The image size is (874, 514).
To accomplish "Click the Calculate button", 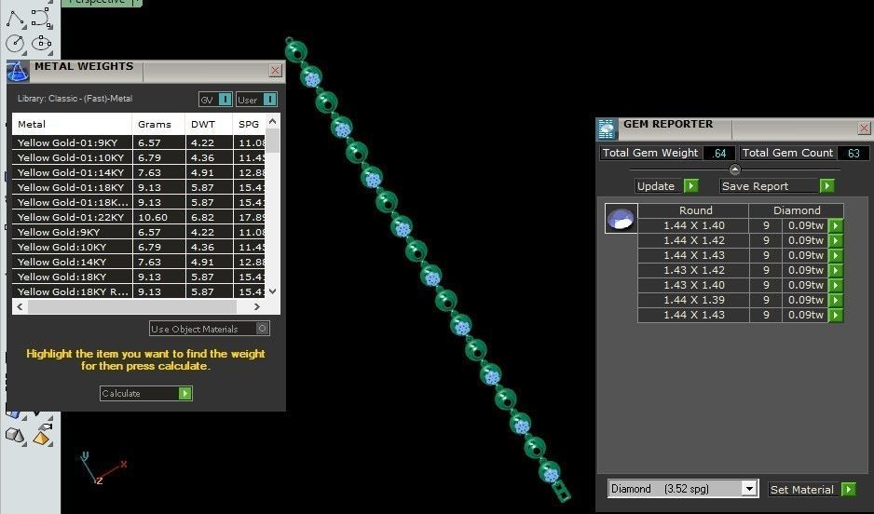I will coord(146,393).
